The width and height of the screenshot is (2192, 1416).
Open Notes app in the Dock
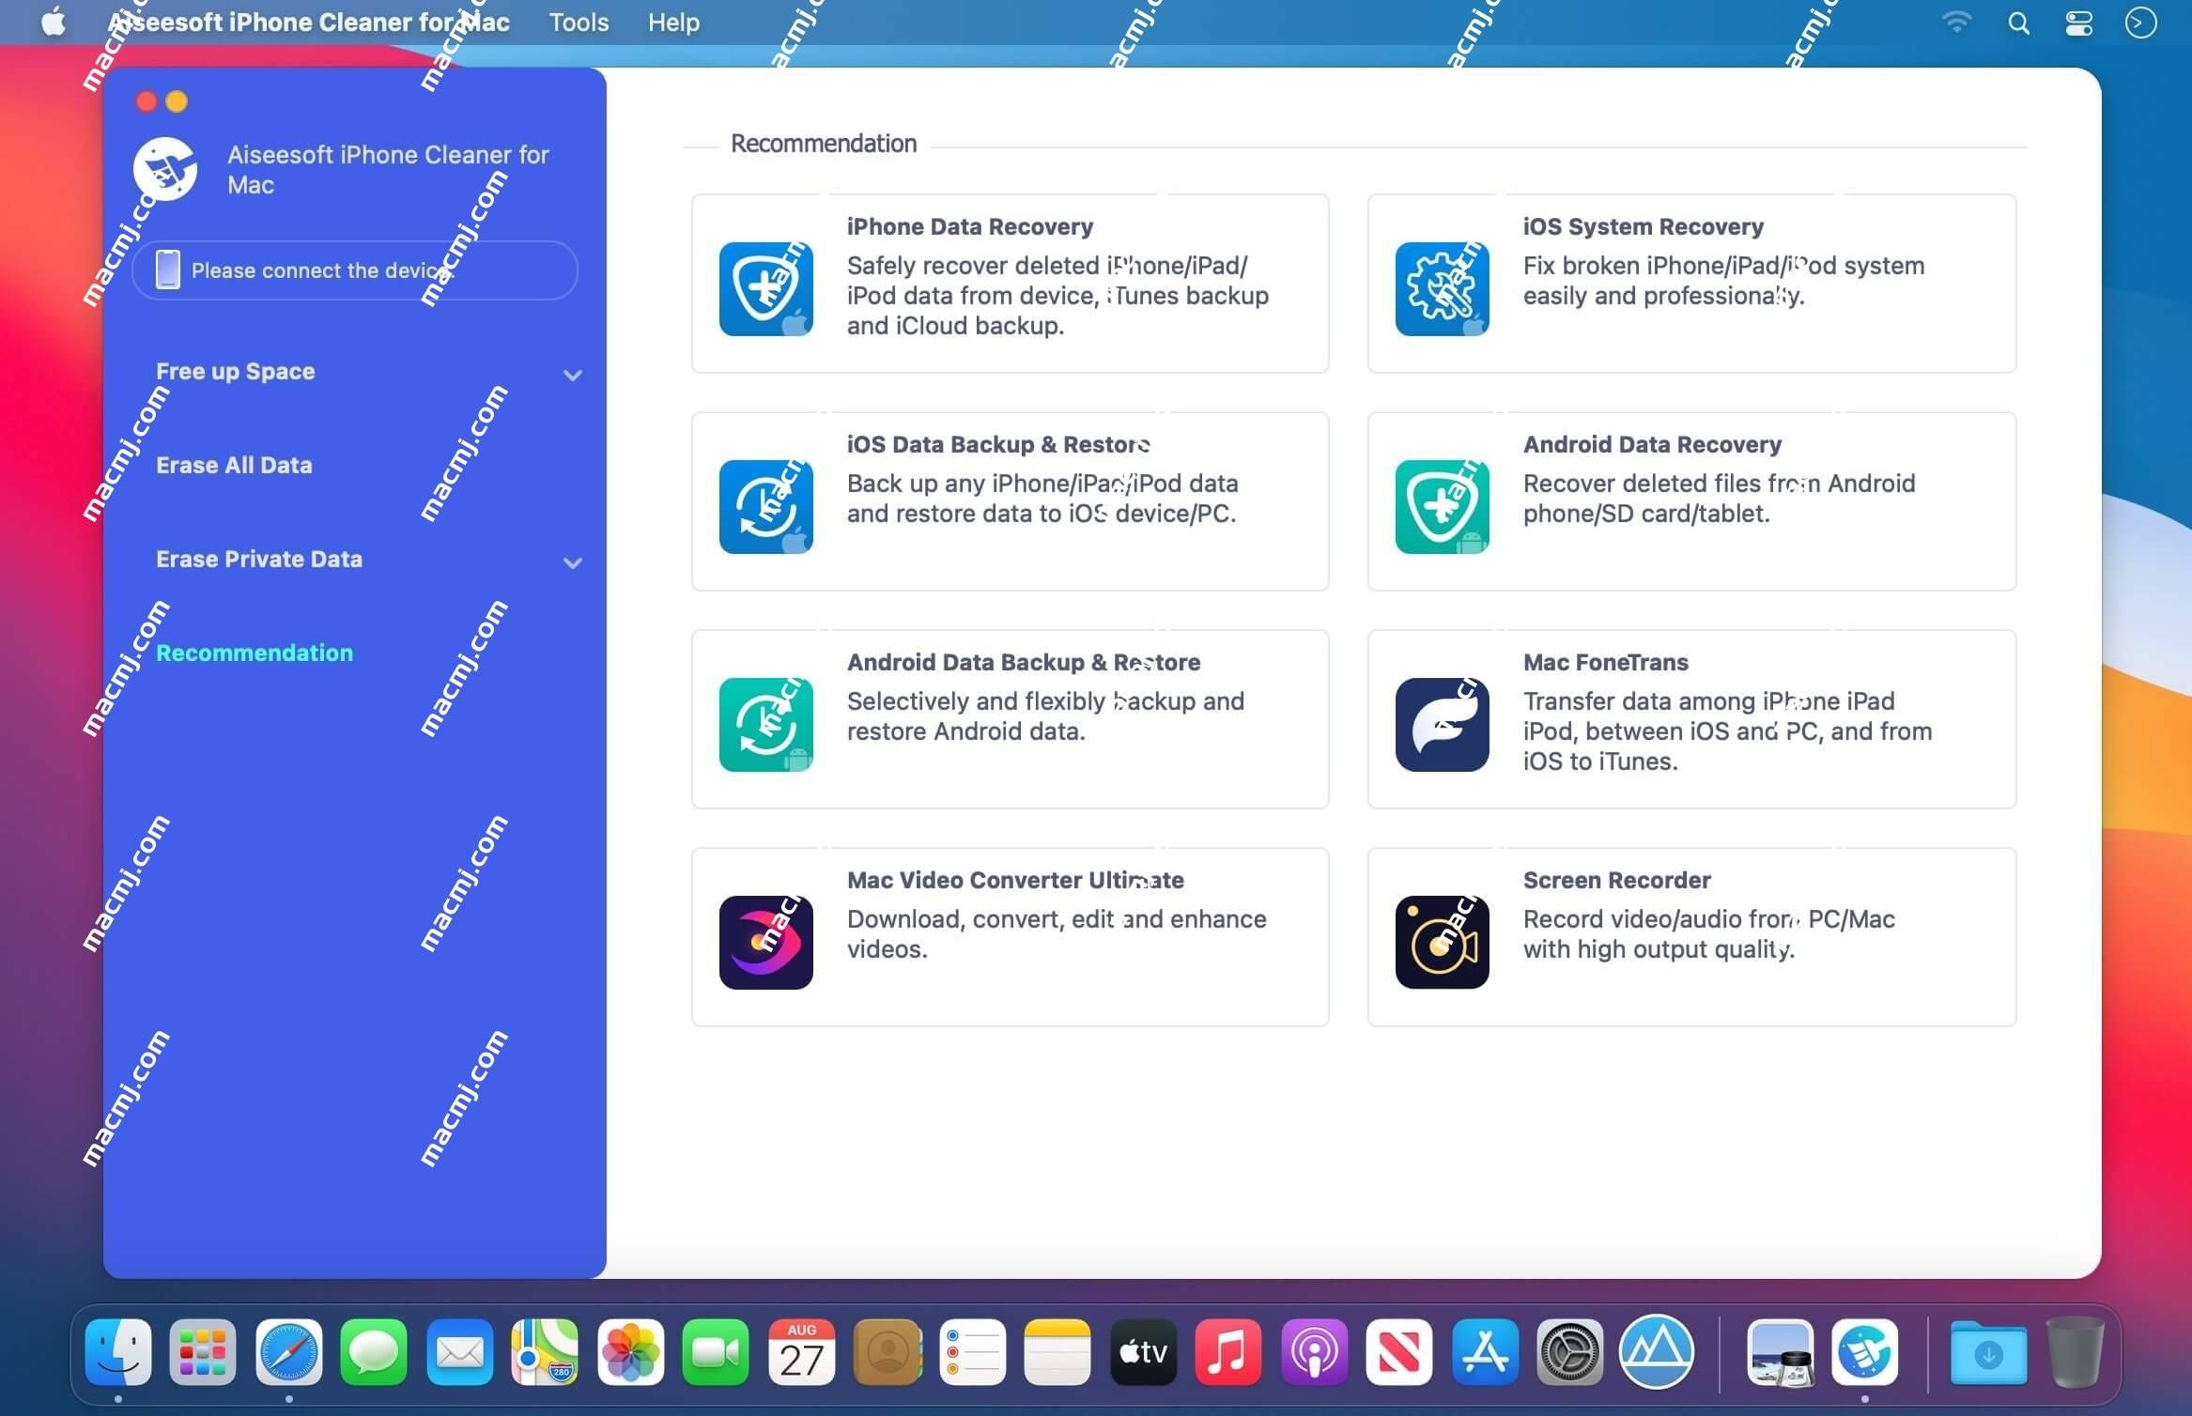1057,1352
